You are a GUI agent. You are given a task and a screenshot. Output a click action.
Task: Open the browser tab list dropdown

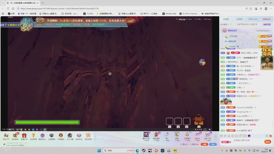click(3, 3)
